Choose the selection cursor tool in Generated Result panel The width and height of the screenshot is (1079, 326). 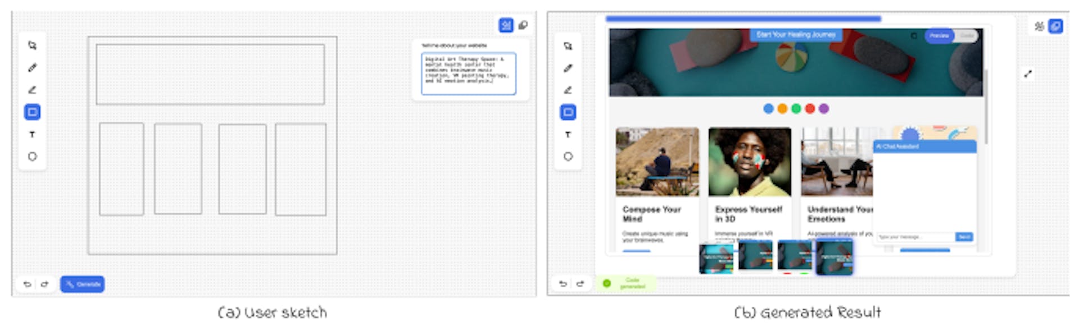tap(568, 46)
